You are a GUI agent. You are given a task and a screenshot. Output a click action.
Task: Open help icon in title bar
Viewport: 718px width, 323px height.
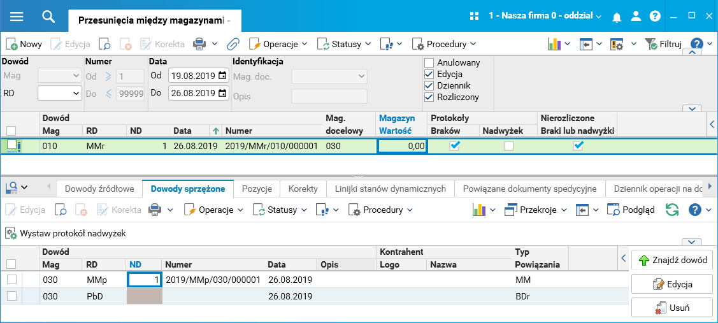click(655, 16)
